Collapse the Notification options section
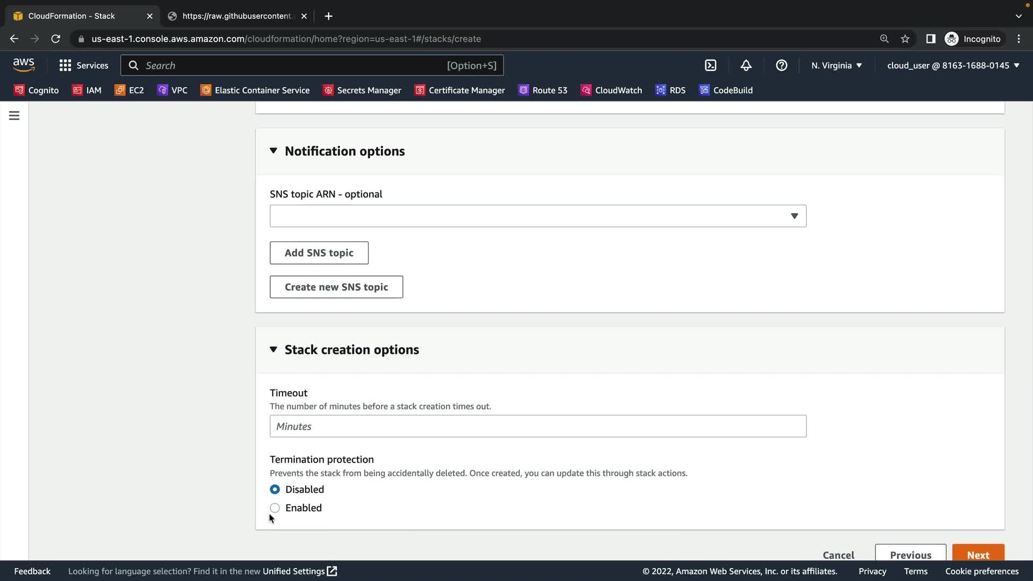 [273, 151]
